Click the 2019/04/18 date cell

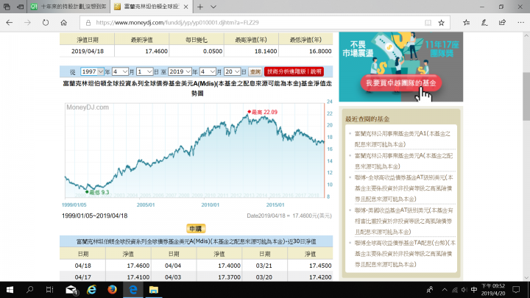click(87, 52)
